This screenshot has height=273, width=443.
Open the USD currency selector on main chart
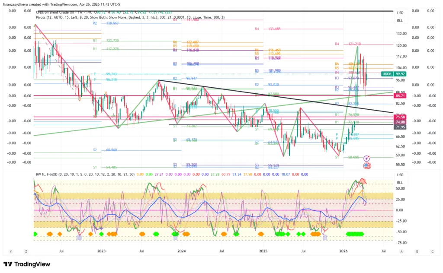click(400, 13)
